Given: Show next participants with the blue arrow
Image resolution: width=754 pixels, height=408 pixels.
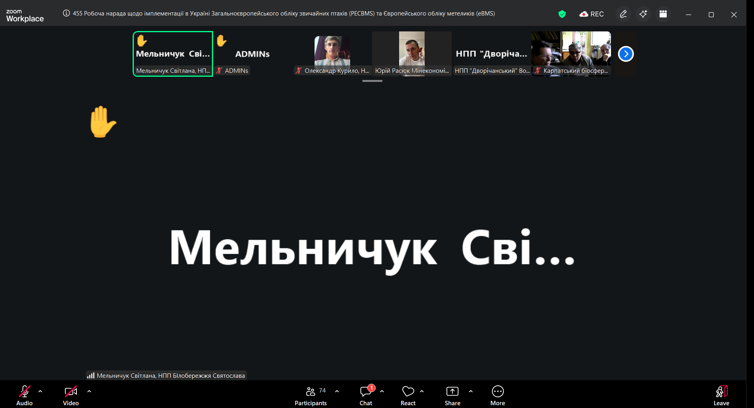Looking at the screenshot, I should coord(626,54).
